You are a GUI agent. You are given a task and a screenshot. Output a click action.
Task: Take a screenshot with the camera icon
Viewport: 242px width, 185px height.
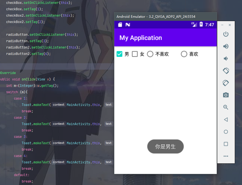coord(226,95)
